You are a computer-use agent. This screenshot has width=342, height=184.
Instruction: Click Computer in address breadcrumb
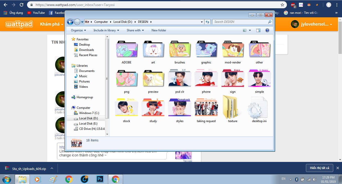pos(101,22)
